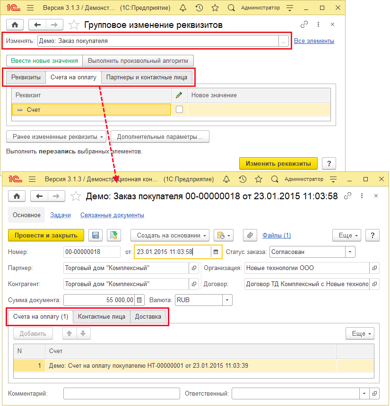Open search in the lower window title bar
Viewport: 390px width, 406px height.
coord(275,179)
